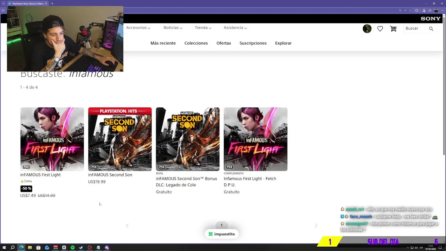Click the taskbar clock and date
This screenshot has width=446, height=251.
pos(430,248)
